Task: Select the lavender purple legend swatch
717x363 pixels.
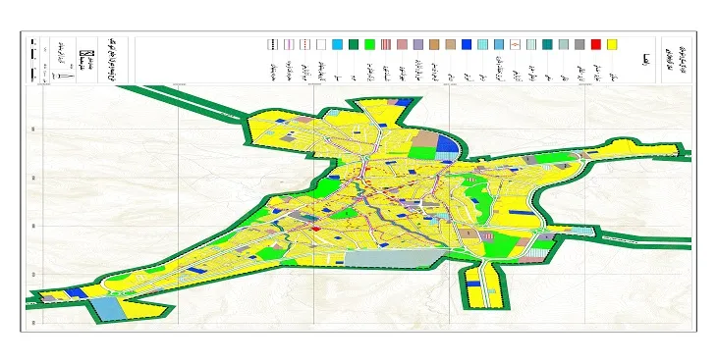Action: coord(418,44)
